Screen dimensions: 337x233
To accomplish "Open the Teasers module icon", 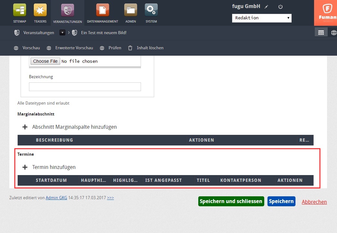I will [x=40, y=10].
